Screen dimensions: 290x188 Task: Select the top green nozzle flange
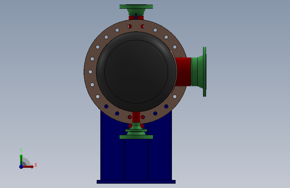(136, 7)
